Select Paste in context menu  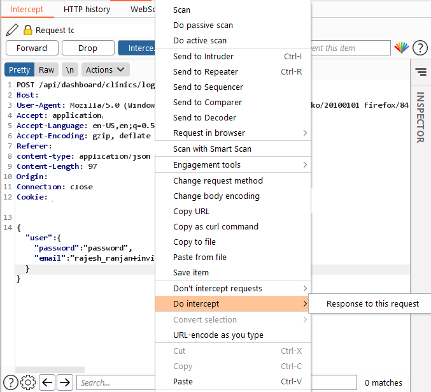[233, 382]
